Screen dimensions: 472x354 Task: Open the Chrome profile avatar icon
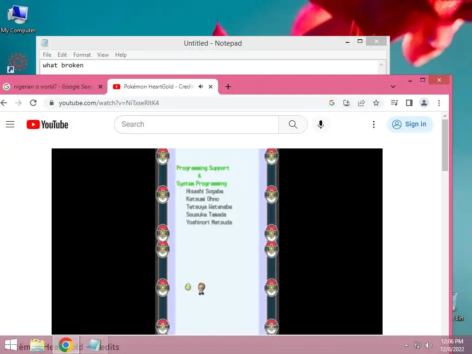coord(424,103)
